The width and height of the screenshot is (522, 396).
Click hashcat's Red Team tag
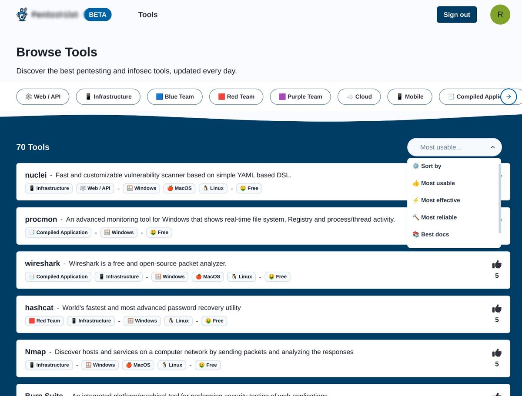44,321
